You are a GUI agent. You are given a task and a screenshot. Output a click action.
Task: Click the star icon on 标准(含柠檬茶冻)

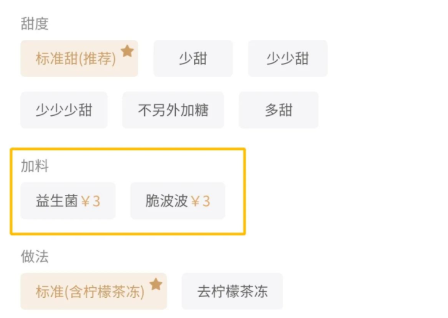[155, 284]
